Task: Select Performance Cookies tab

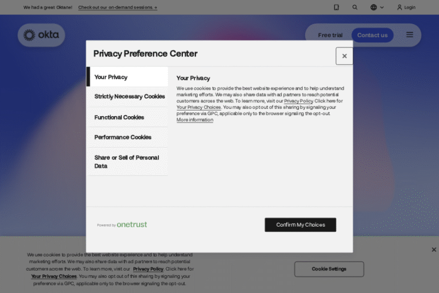Action: coord(123,137)
